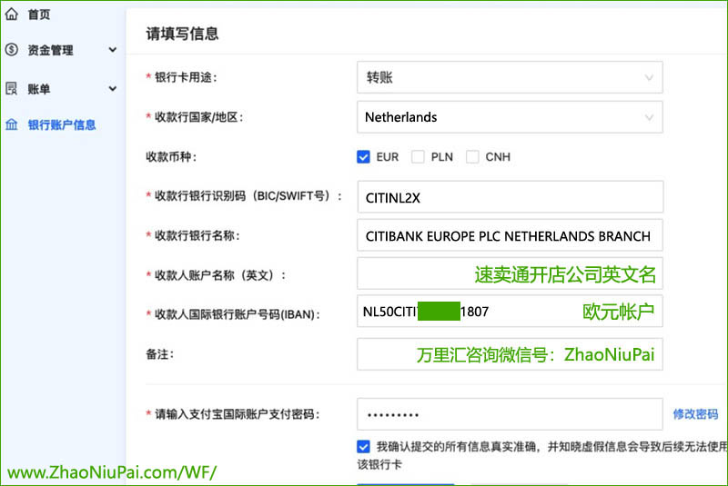
Task: Click the bank account info icon
Action: click(x=12, y=124)
